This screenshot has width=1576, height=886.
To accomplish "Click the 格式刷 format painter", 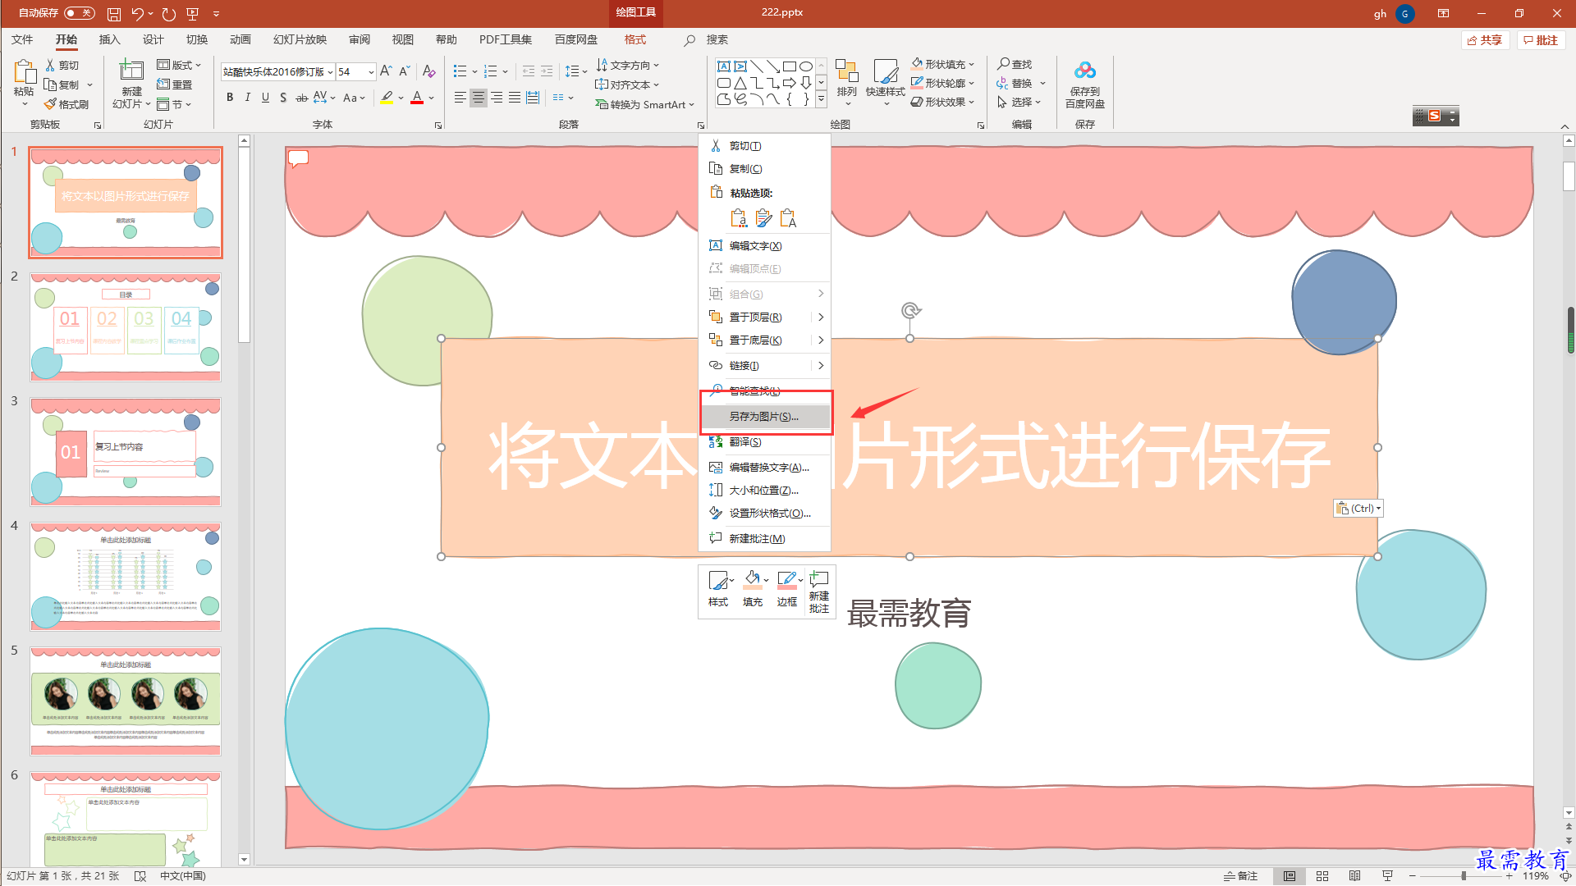I will pos(66,104).
